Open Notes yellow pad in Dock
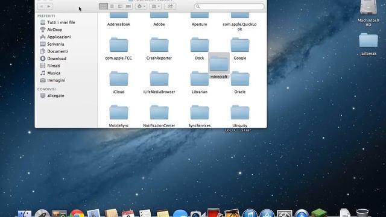Screen dimensions: 386x217 163,213
